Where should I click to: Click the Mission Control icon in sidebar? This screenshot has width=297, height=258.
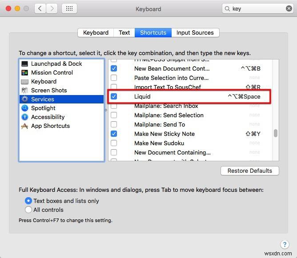pos(24,73)
